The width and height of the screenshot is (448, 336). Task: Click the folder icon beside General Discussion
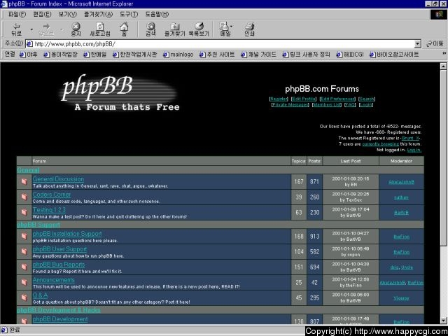[x=24, y=181]
